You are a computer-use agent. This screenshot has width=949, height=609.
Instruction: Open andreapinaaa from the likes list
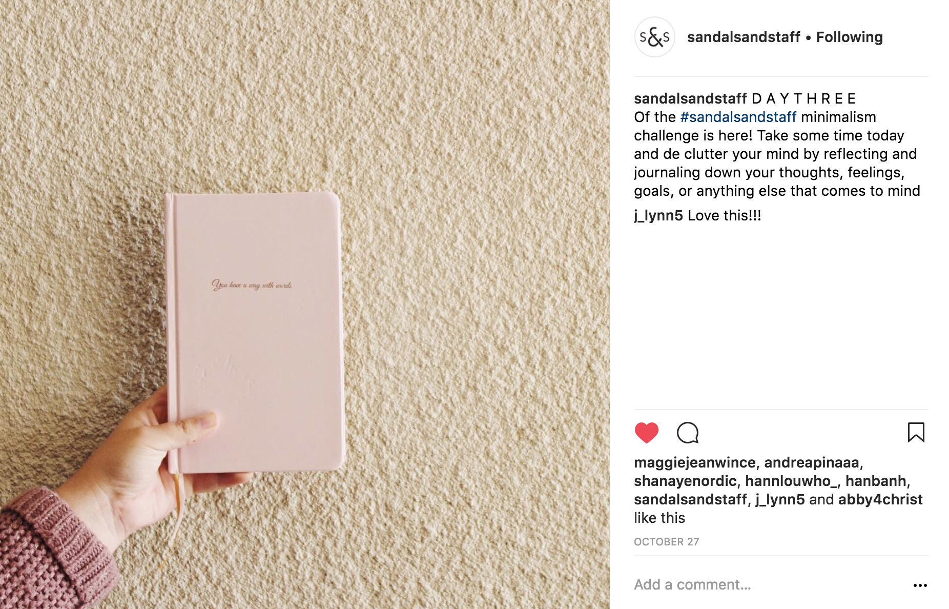[811, 462]
